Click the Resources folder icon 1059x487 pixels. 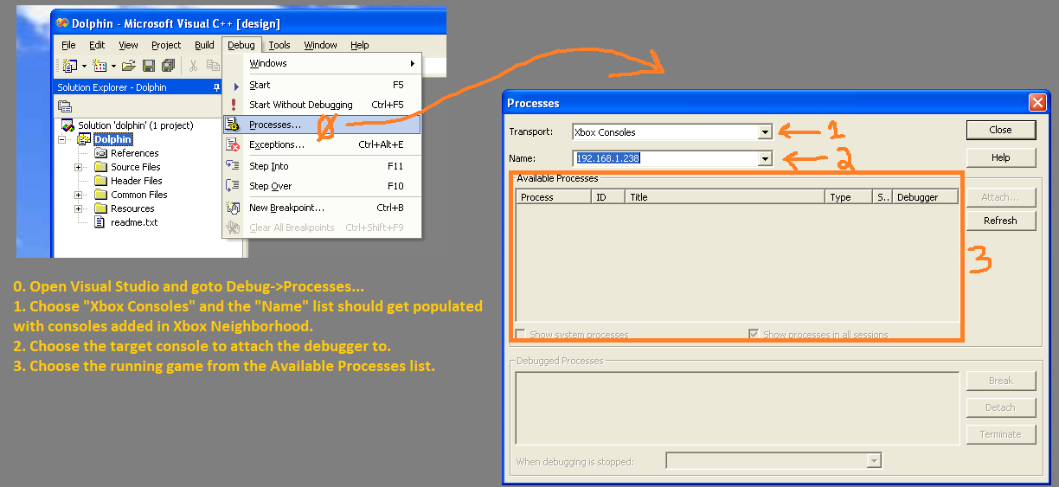100,208
